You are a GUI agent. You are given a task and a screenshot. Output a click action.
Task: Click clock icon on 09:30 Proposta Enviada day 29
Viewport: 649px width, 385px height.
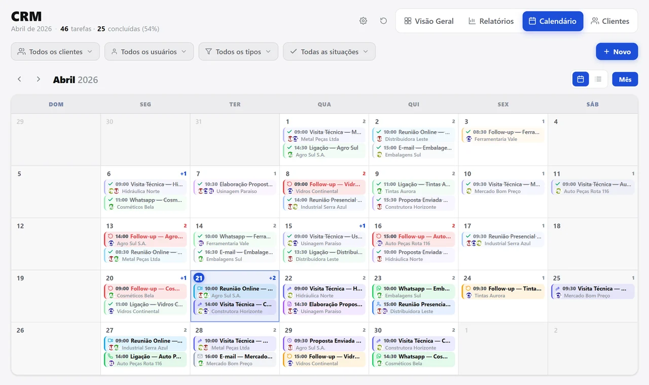point(290,341)
